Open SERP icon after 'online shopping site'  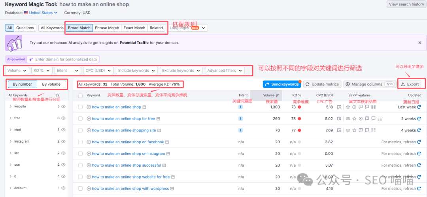[x=159, y=130]
